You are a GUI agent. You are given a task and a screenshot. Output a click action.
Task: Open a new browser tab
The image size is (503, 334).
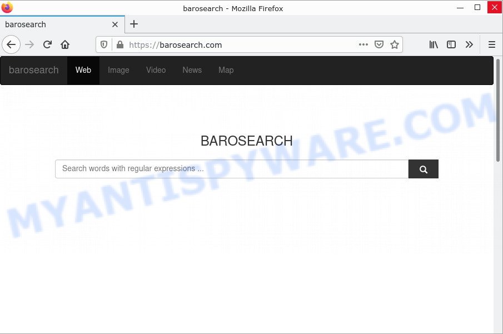(x=134, y=24)
